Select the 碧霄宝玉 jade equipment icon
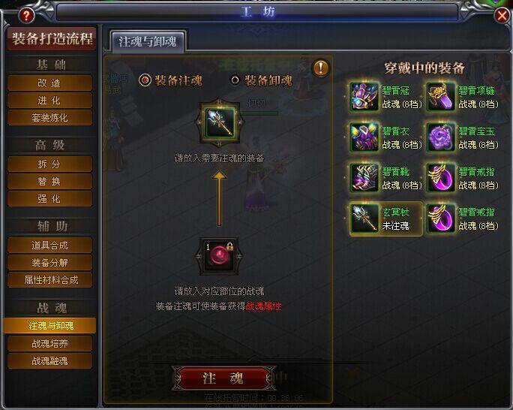Image resolution: width=513 pixels, height=410 pixels. 441,137
